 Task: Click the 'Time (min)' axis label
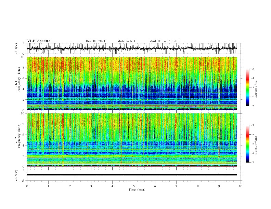click(x=137, y=190)
